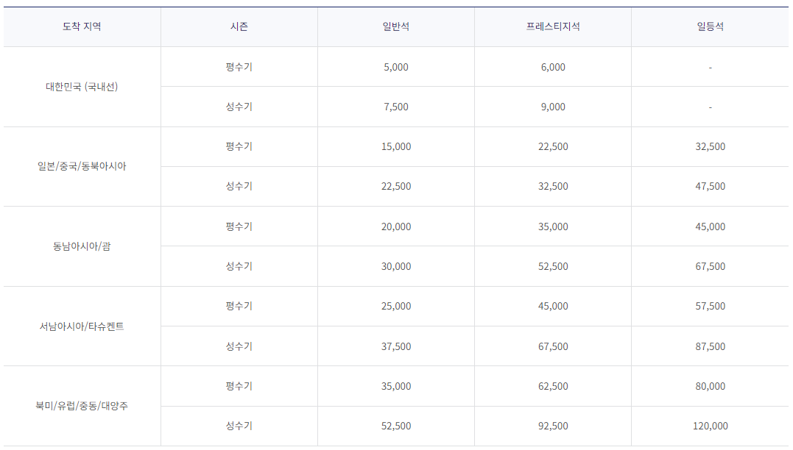This screenshot has height=450, width=793.
Task: Click 52,500 in the 동남아시아/괌 성수기 row
Action: pos(553,267)
